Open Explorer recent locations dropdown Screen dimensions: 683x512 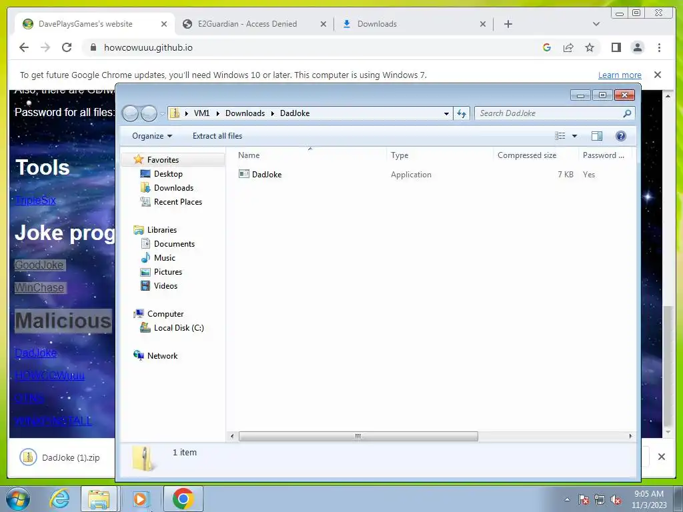[x=163, y=113]
